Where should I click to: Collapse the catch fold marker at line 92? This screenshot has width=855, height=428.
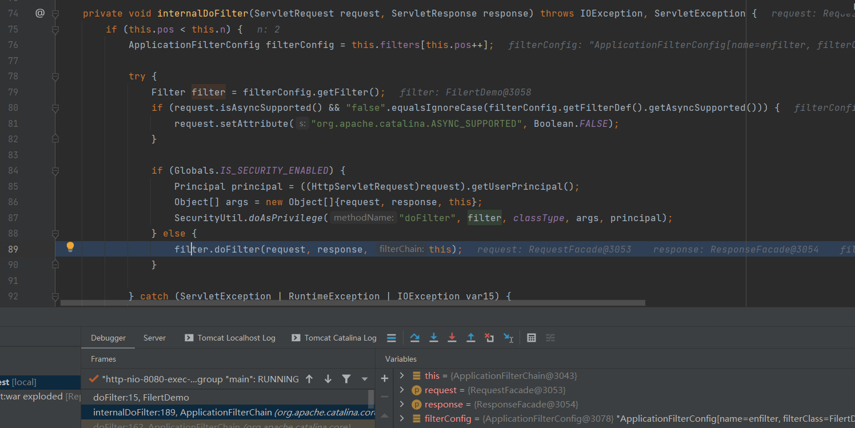pos(55,296)
